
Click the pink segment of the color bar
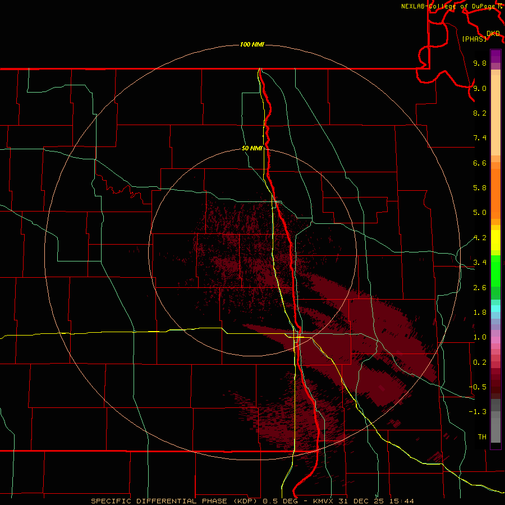coord(495,340)
